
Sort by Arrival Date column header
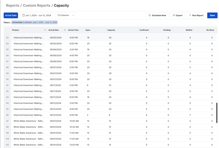[54, 30]
